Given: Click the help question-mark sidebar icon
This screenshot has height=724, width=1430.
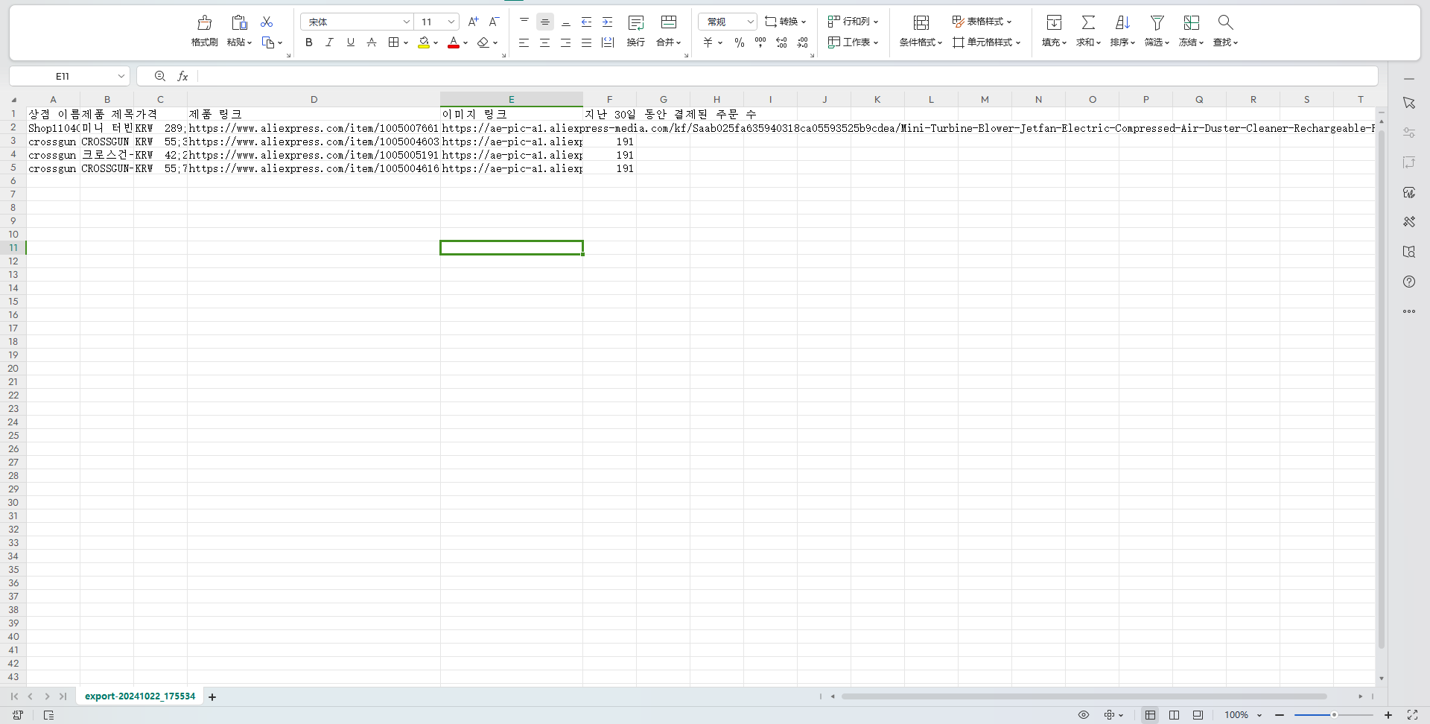Looking at the screenshot, I should [x=1409, y=282].
